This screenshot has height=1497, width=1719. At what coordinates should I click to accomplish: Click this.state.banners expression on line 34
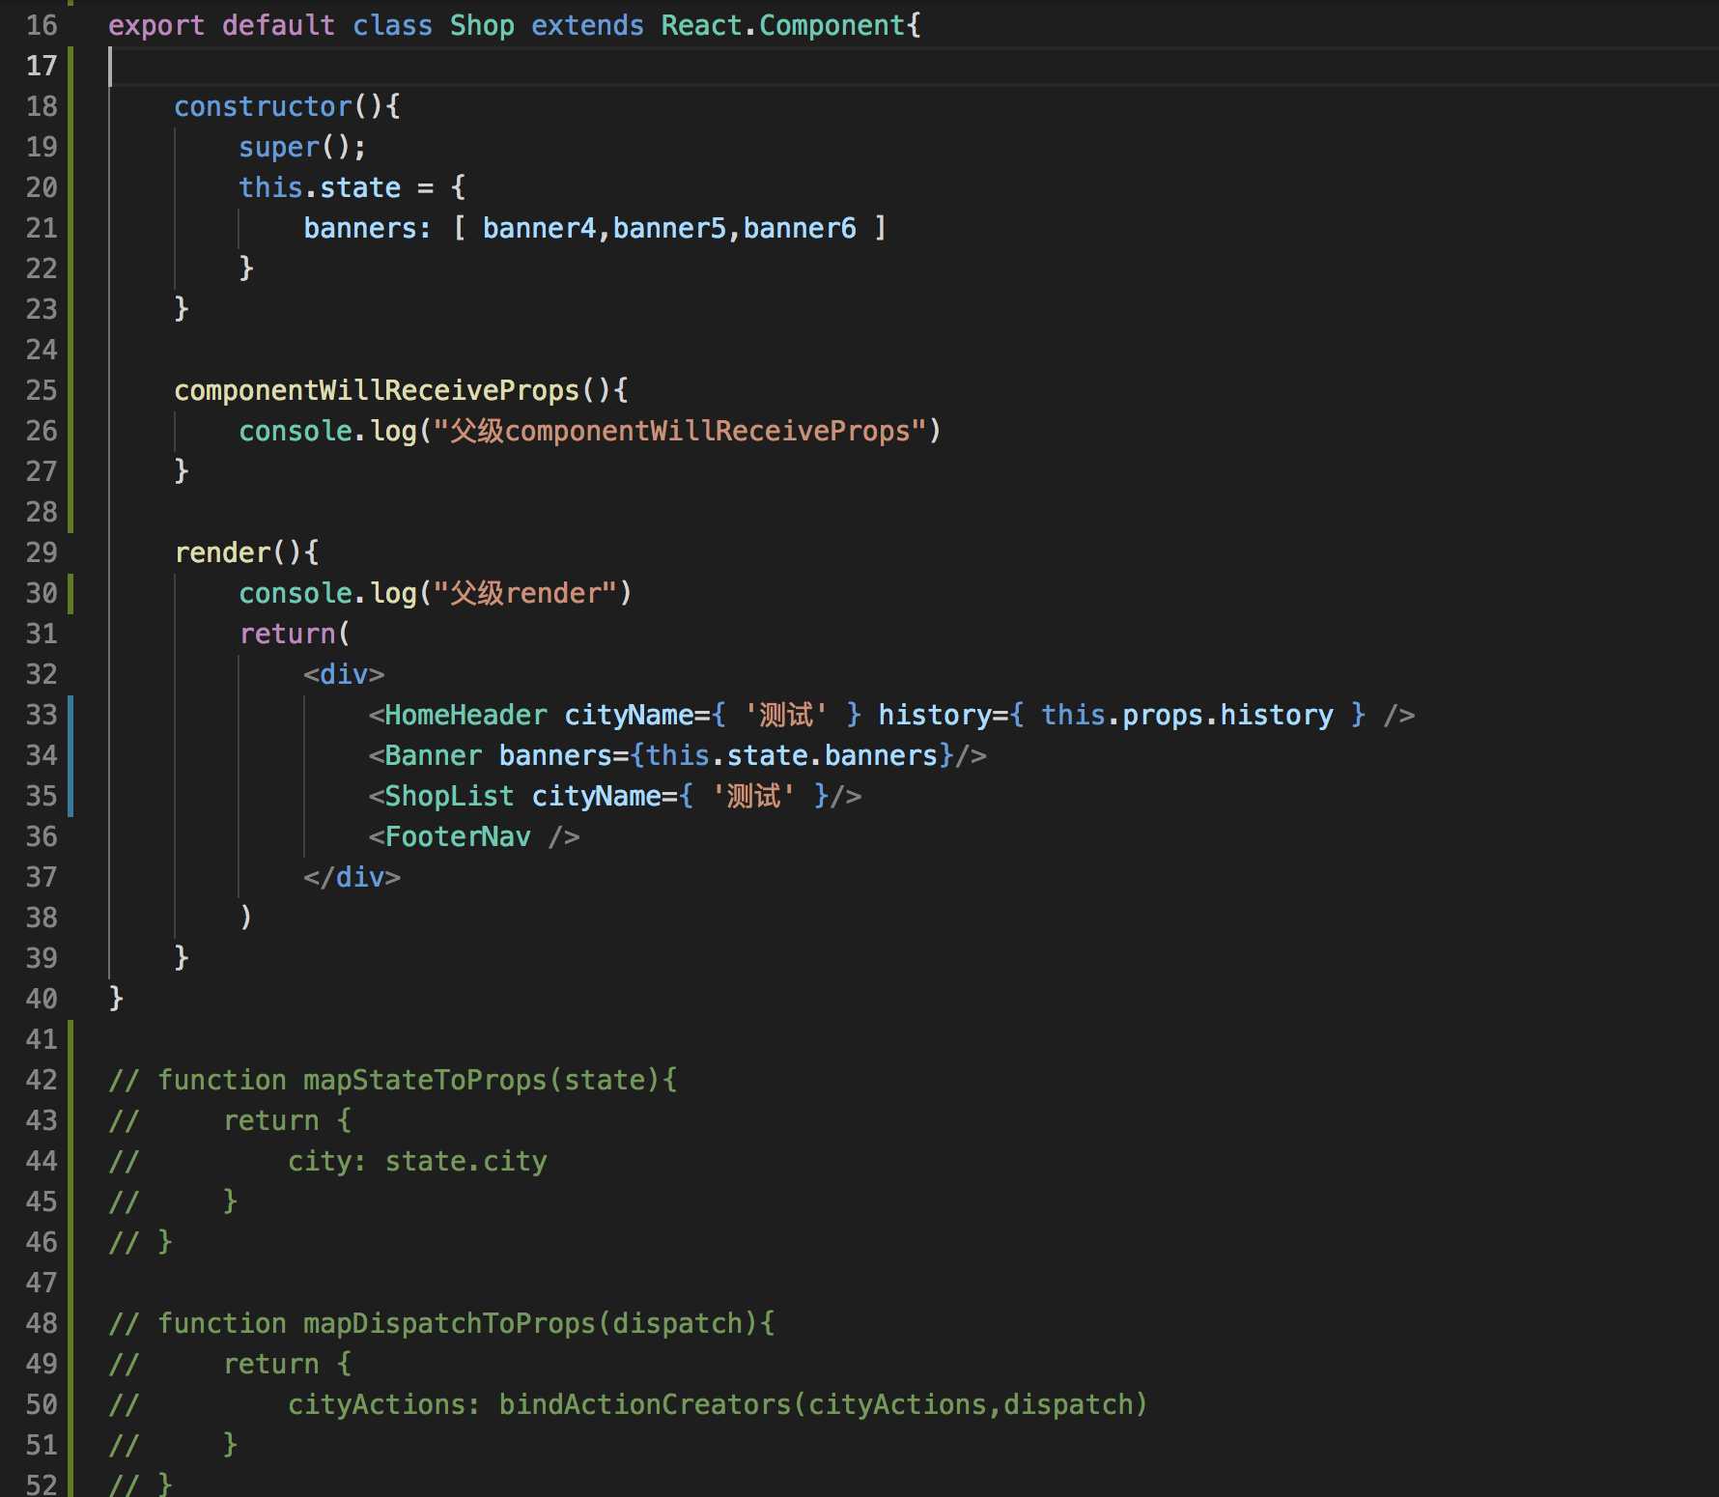(x=792, y=755)
